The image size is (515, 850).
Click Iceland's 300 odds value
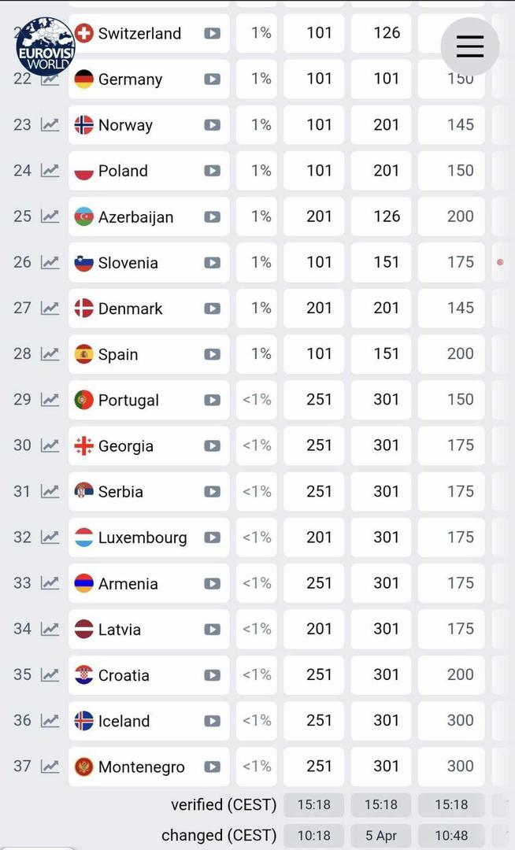pyautogui.click(x=461, y=720)
